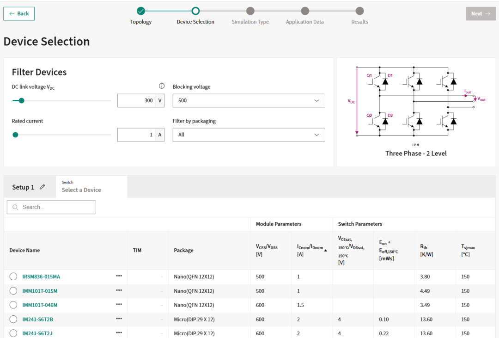Click the DC link voltage info icon
Viewport: 499px width, 338px height.
pyautogui.click(x=162, y=86)
